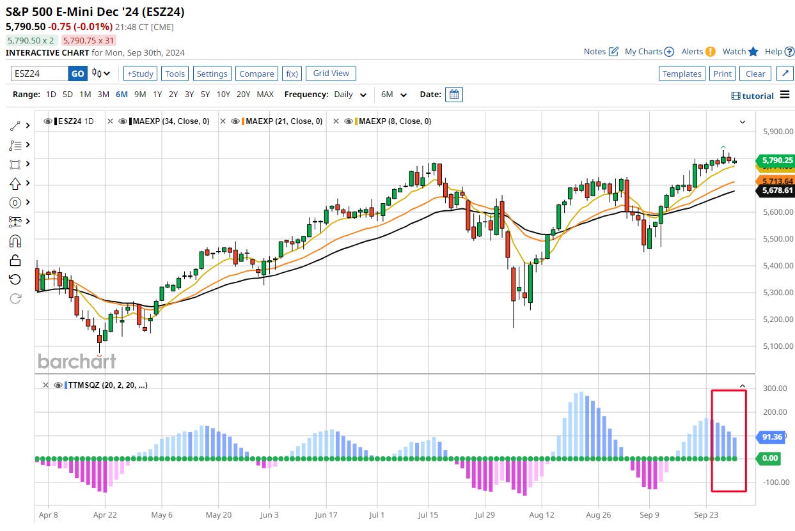Open the +Study menu
Screen dimensions: 795x531
(x=140, y=73)
